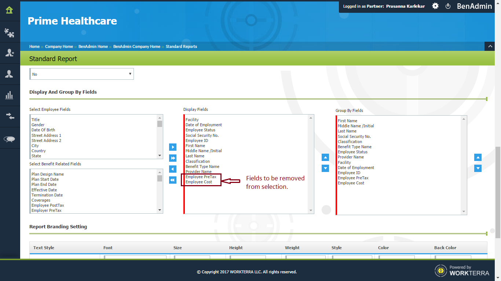501x281 pixels.
Task: Click the settings gear icon
Action: tap(435, 6)
